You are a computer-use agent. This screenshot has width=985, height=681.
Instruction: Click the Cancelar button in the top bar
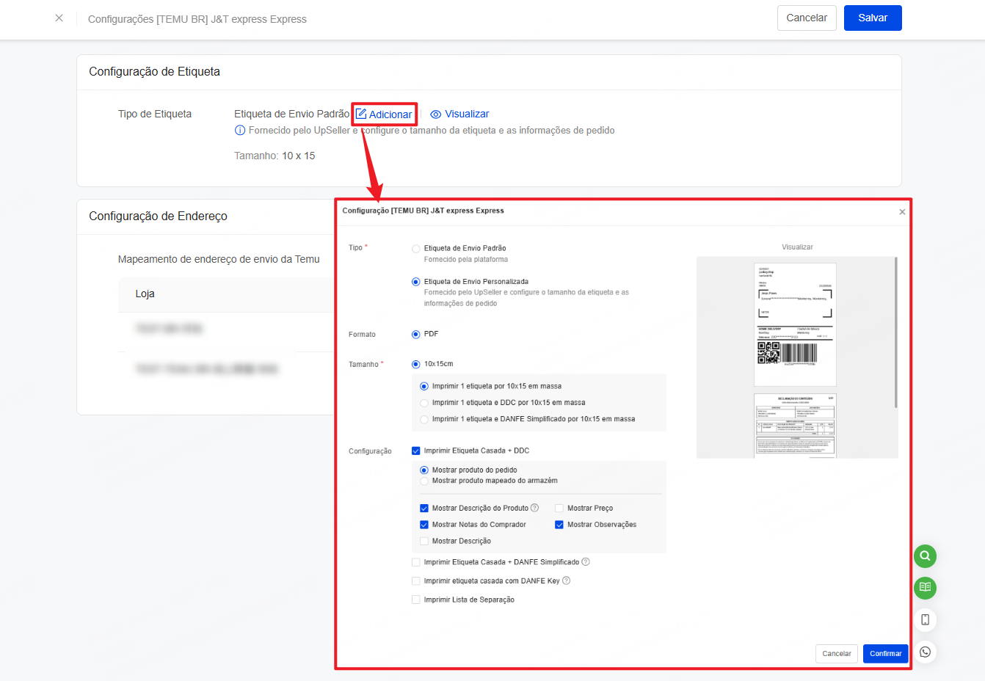click(807, 18)
